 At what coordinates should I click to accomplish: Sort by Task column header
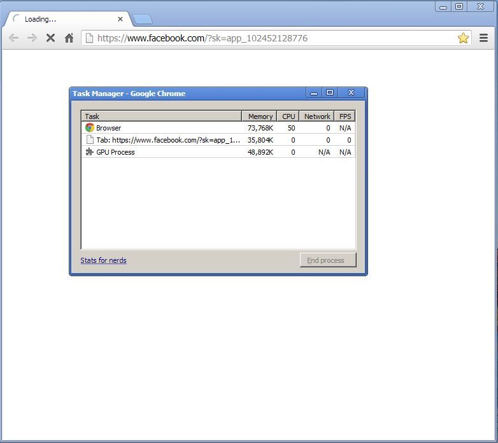[162, 116]
